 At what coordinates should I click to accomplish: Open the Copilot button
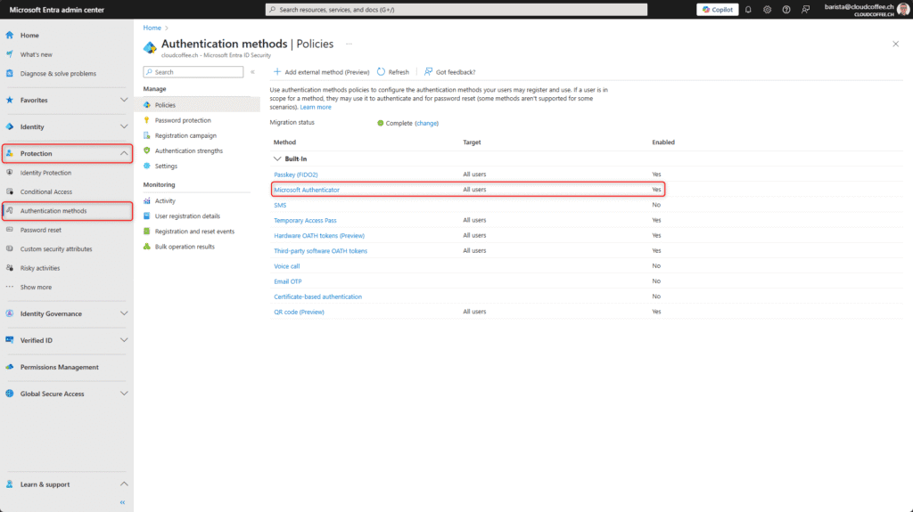718,9
